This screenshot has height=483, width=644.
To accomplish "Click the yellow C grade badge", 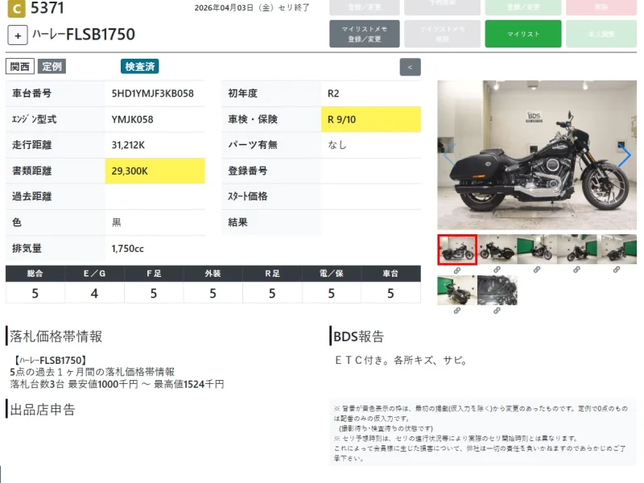I will (x=16, y=9).
